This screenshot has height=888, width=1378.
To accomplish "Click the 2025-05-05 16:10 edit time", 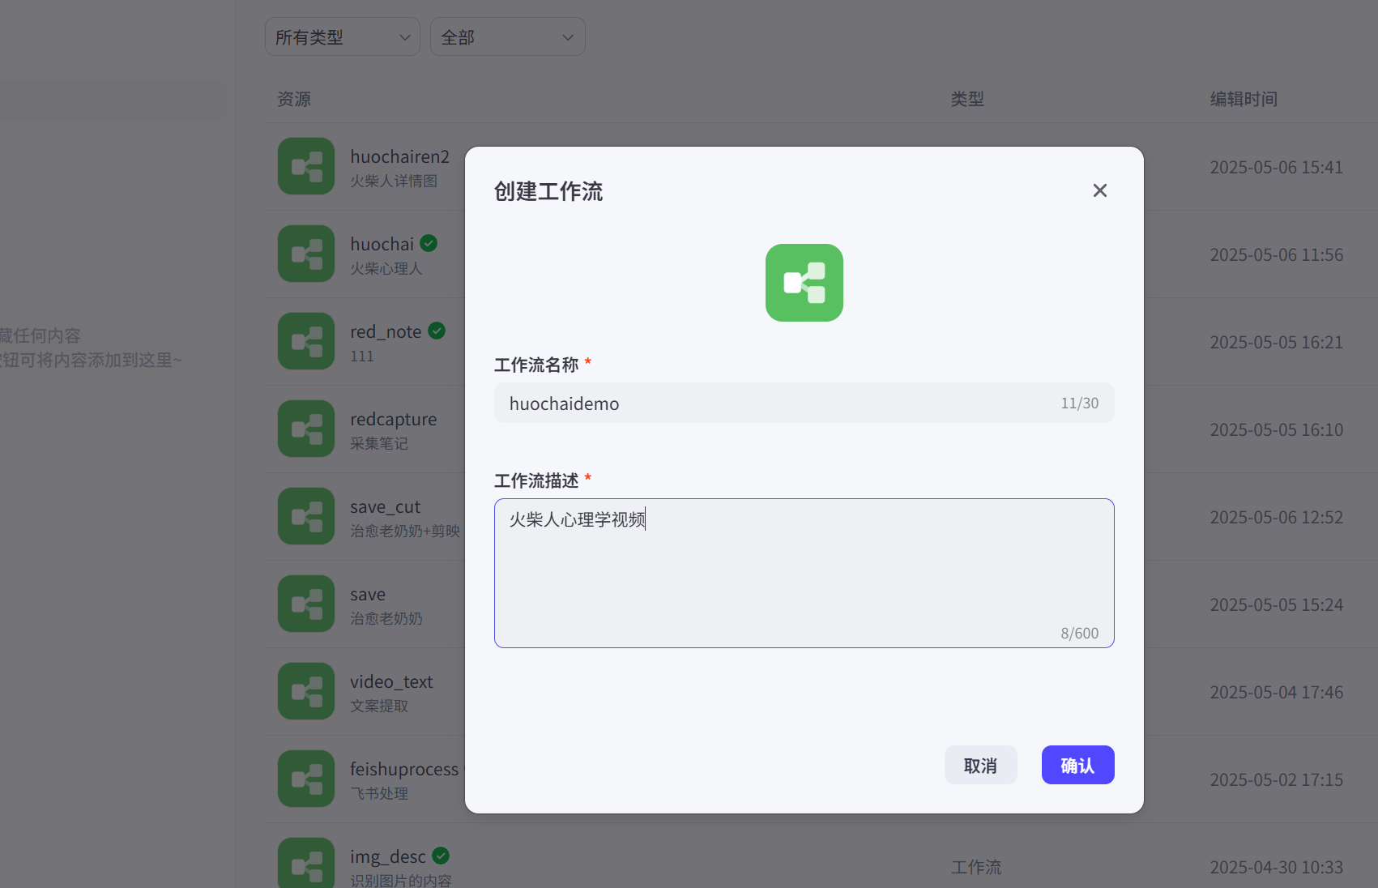I will [1277, 429].
